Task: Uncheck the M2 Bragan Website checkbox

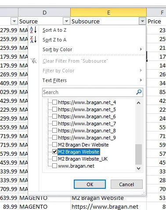Action: (x=54, y=151)
